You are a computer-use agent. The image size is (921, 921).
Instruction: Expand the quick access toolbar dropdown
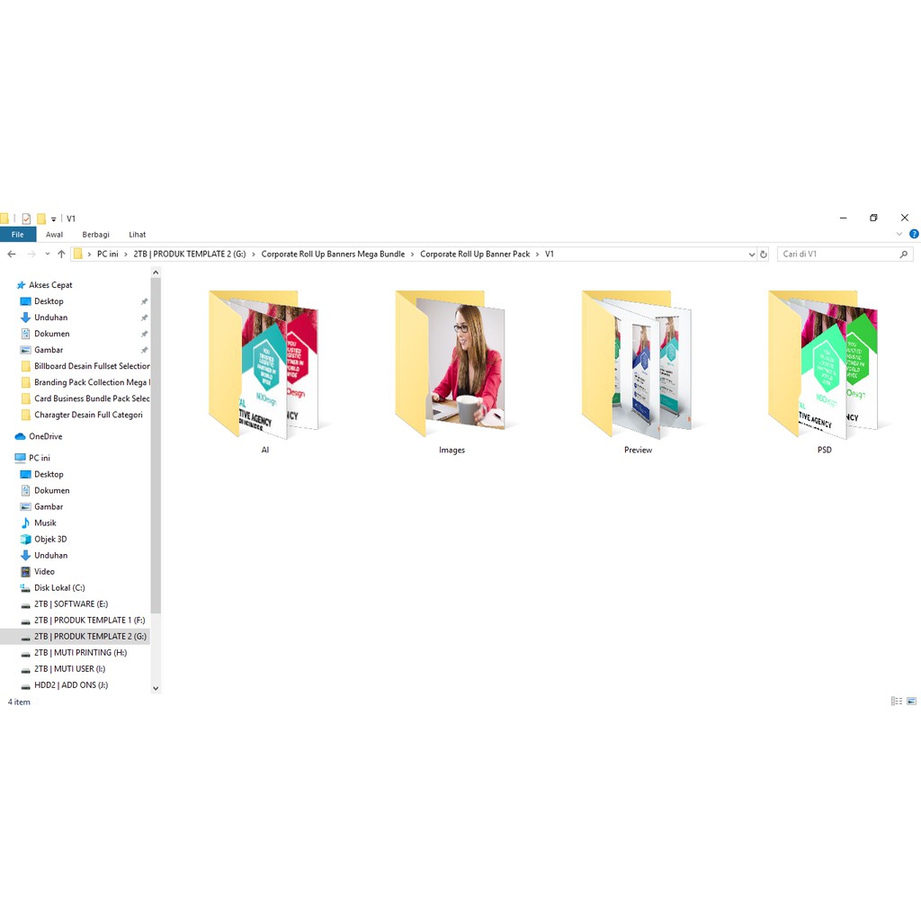click(53, 219)
